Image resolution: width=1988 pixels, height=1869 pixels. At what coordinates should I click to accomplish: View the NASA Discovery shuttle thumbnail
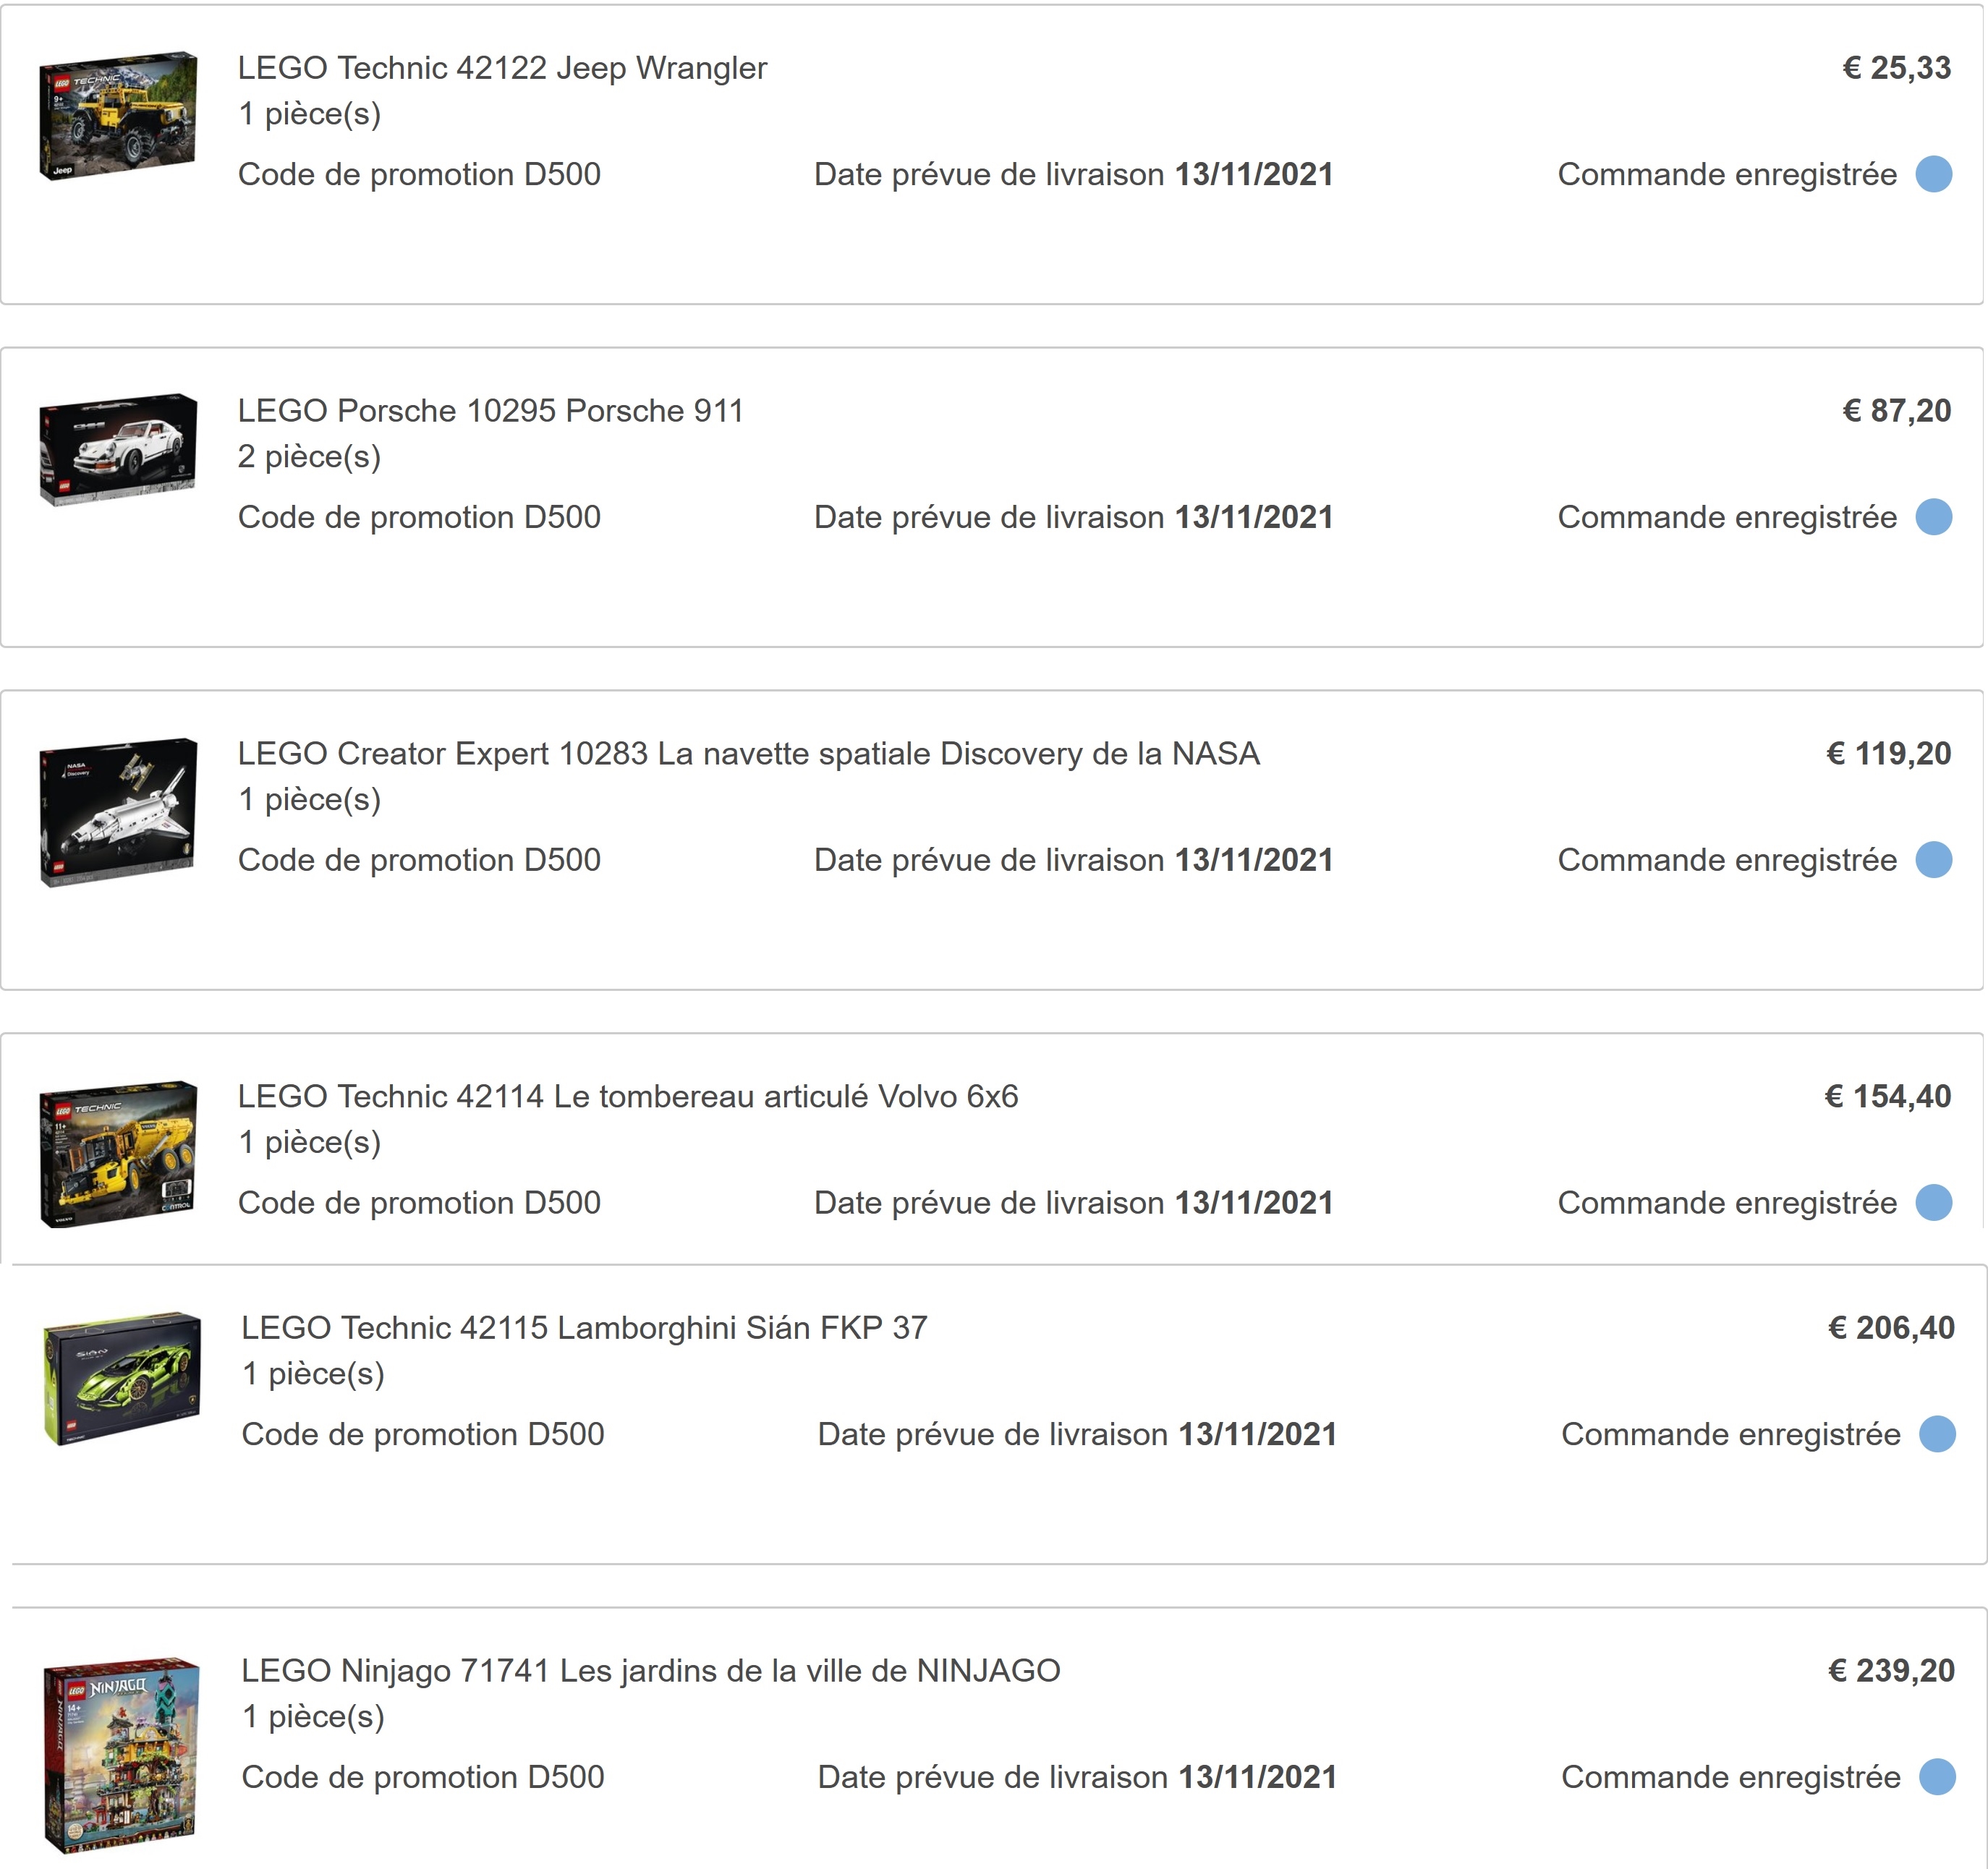click(118, 812)
